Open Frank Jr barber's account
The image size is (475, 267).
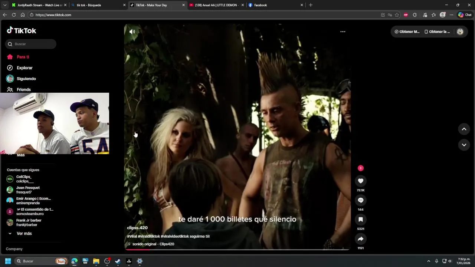coord(30,222)
